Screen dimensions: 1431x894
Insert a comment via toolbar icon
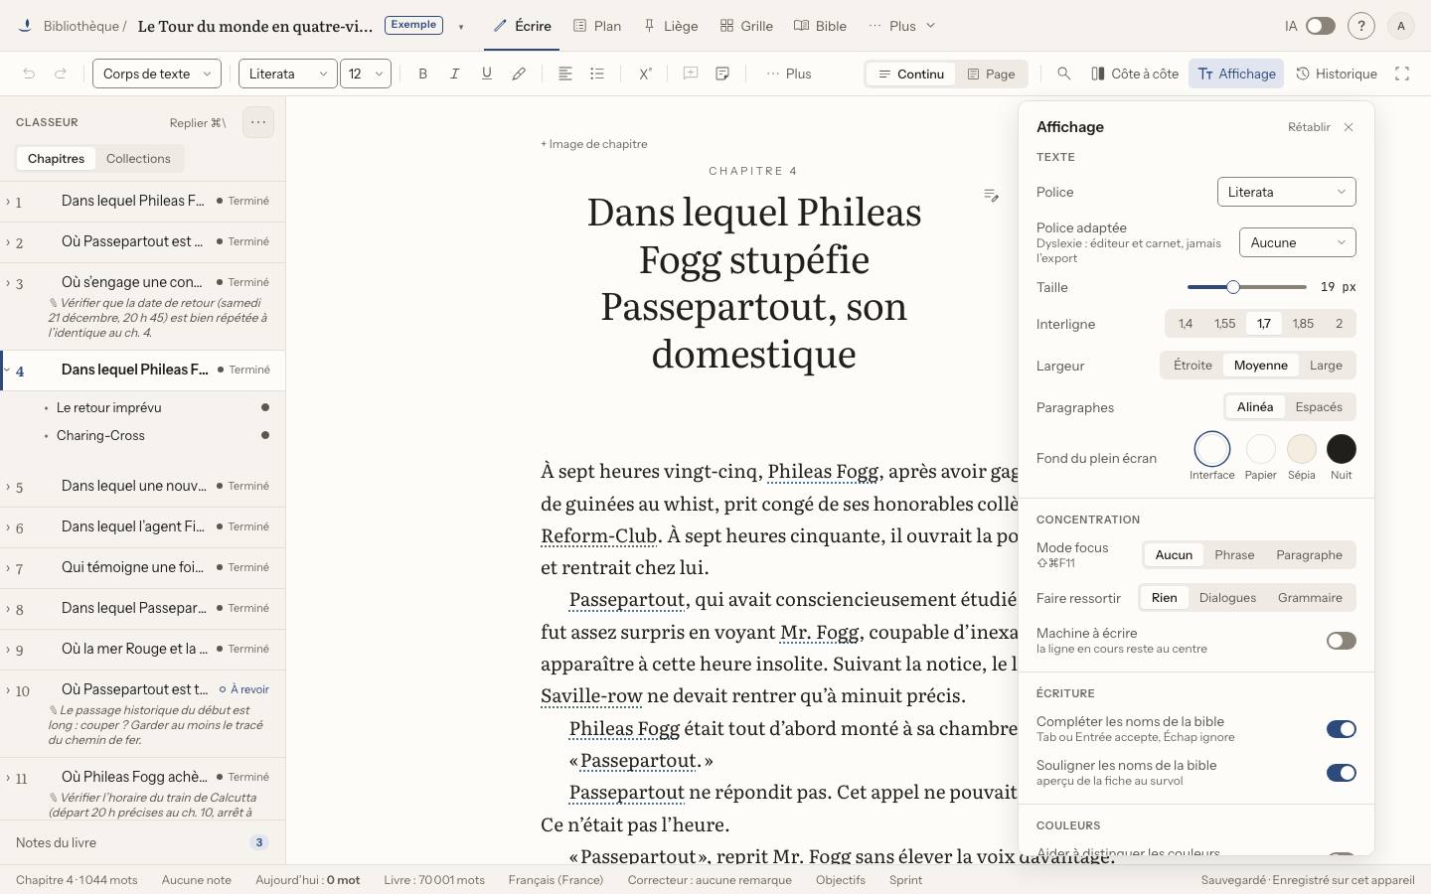691,74
